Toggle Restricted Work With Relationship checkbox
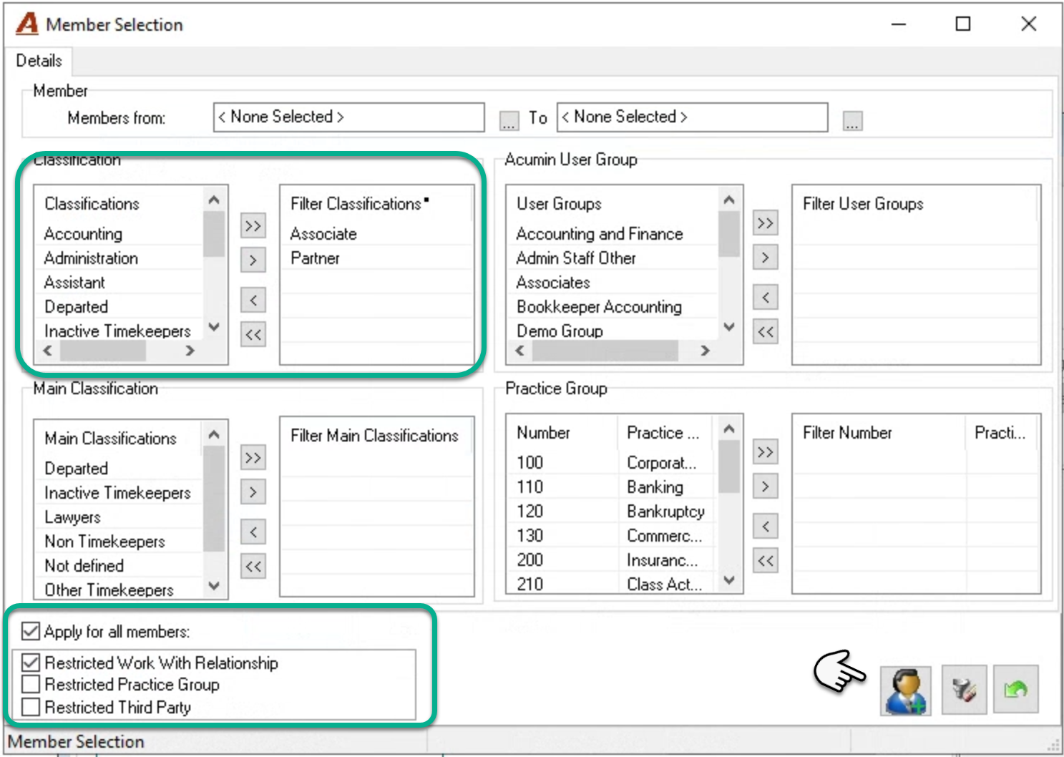 tap(31, 663)
